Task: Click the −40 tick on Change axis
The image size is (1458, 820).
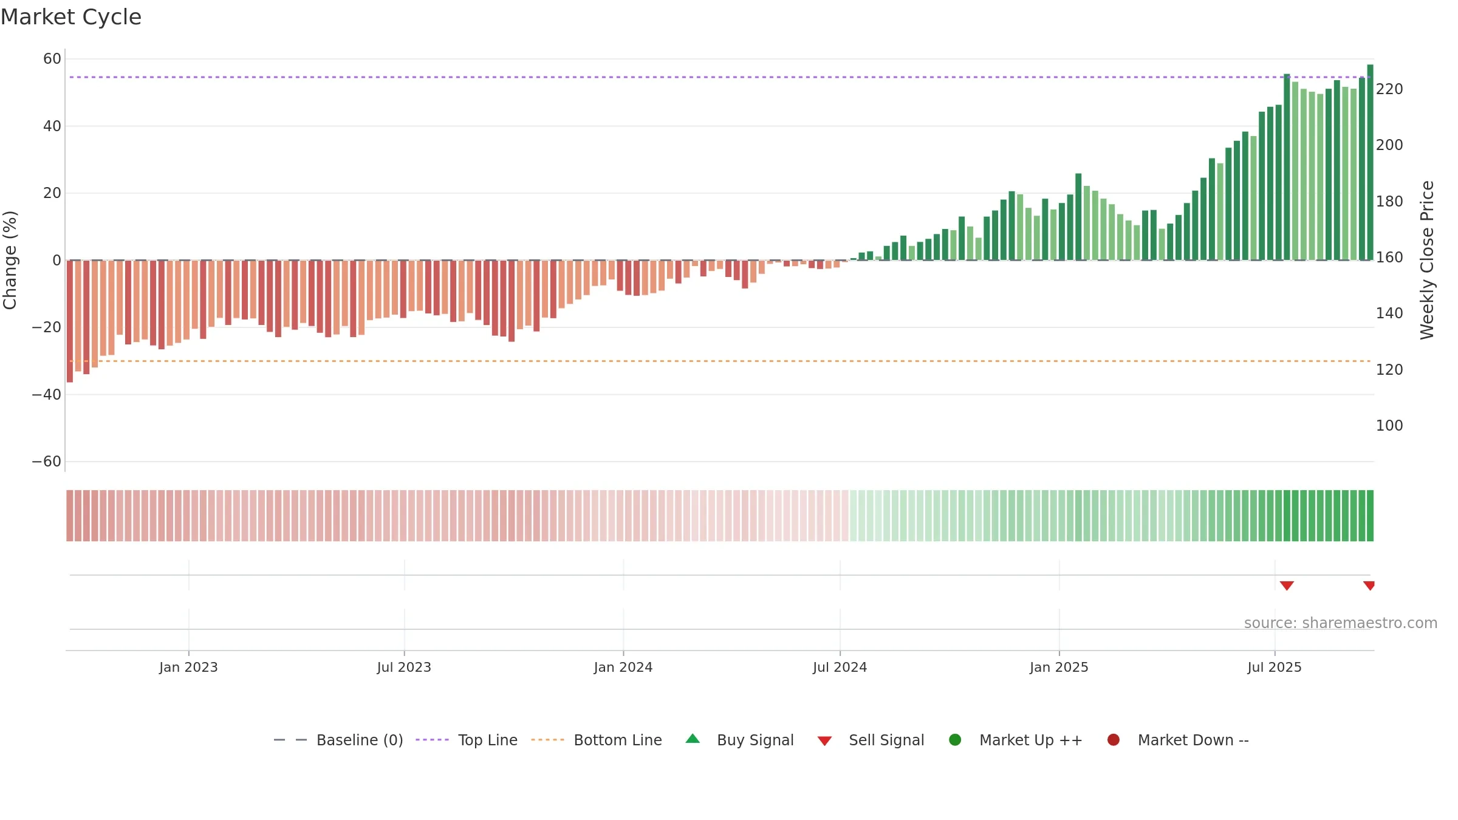Action: click(x=47, y=395)
